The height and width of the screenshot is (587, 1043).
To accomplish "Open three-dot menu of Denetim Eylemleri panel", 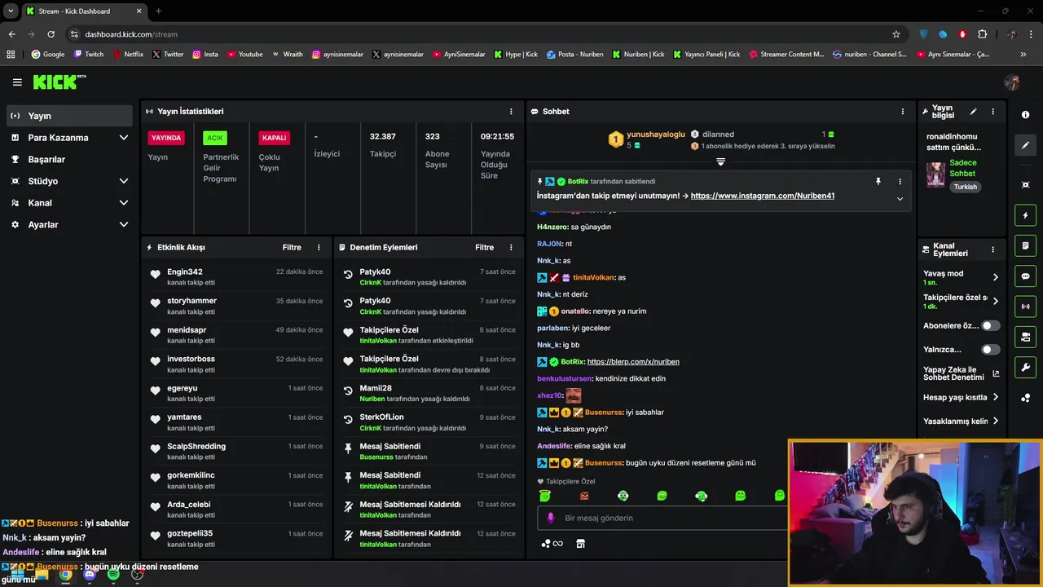I will pyautogui.click(x=512, y=247).
